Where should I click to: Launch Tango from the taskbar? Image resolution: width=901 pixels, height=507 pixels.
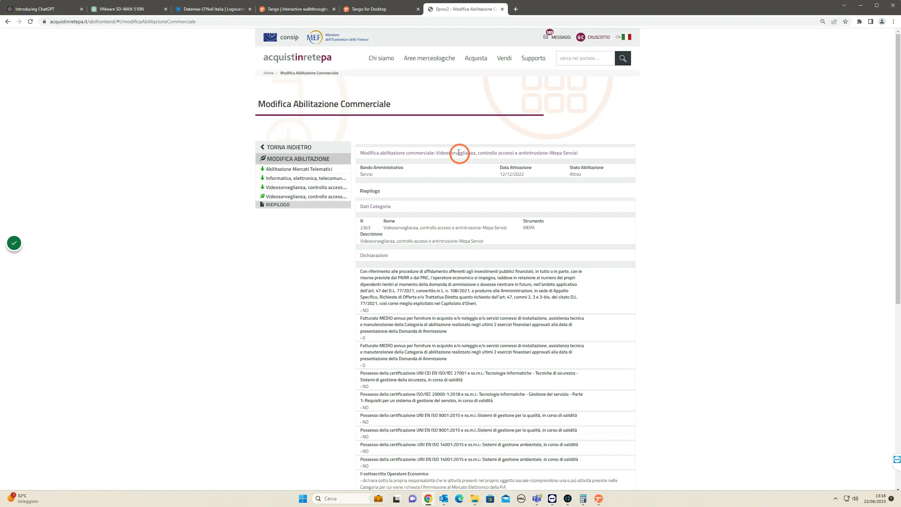click(x=599, y=499)
